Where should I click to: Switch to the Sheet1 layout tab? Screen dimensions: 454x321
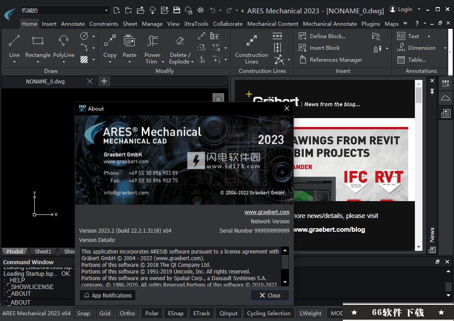pos(43,251)
